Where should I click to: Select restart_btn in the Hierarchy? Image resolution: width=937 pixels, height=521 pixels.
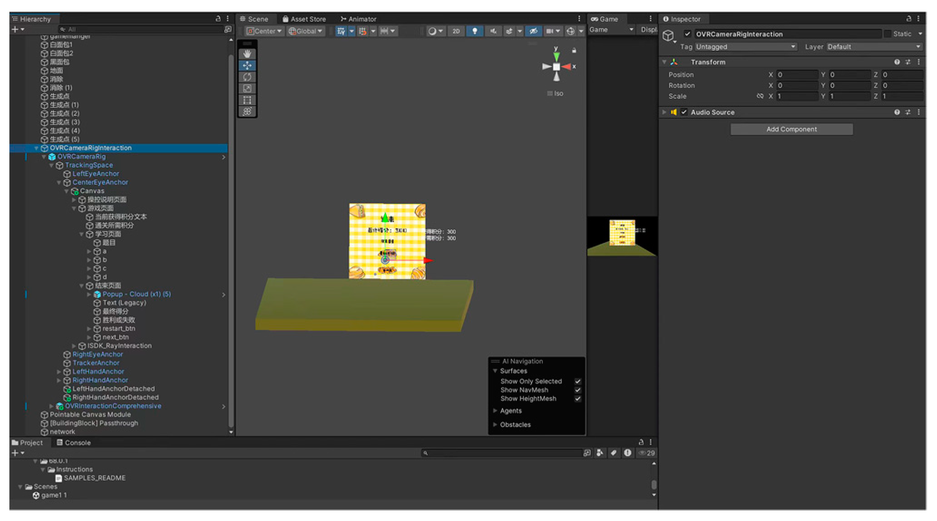tap(118, 328)
